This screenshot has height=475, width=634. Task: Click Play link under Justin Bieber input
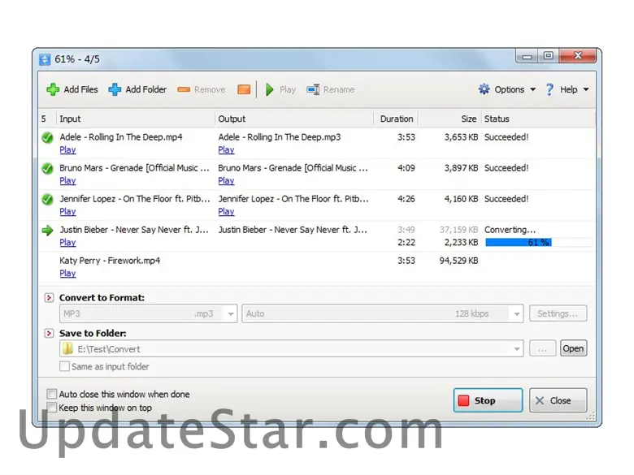tap(67, 242)
